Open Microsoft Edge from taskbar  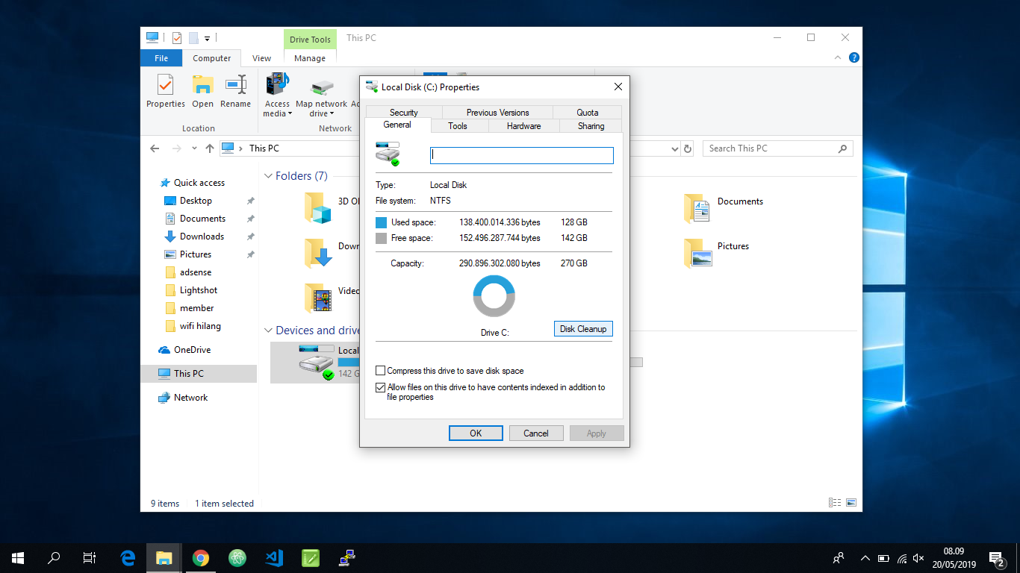128,558
